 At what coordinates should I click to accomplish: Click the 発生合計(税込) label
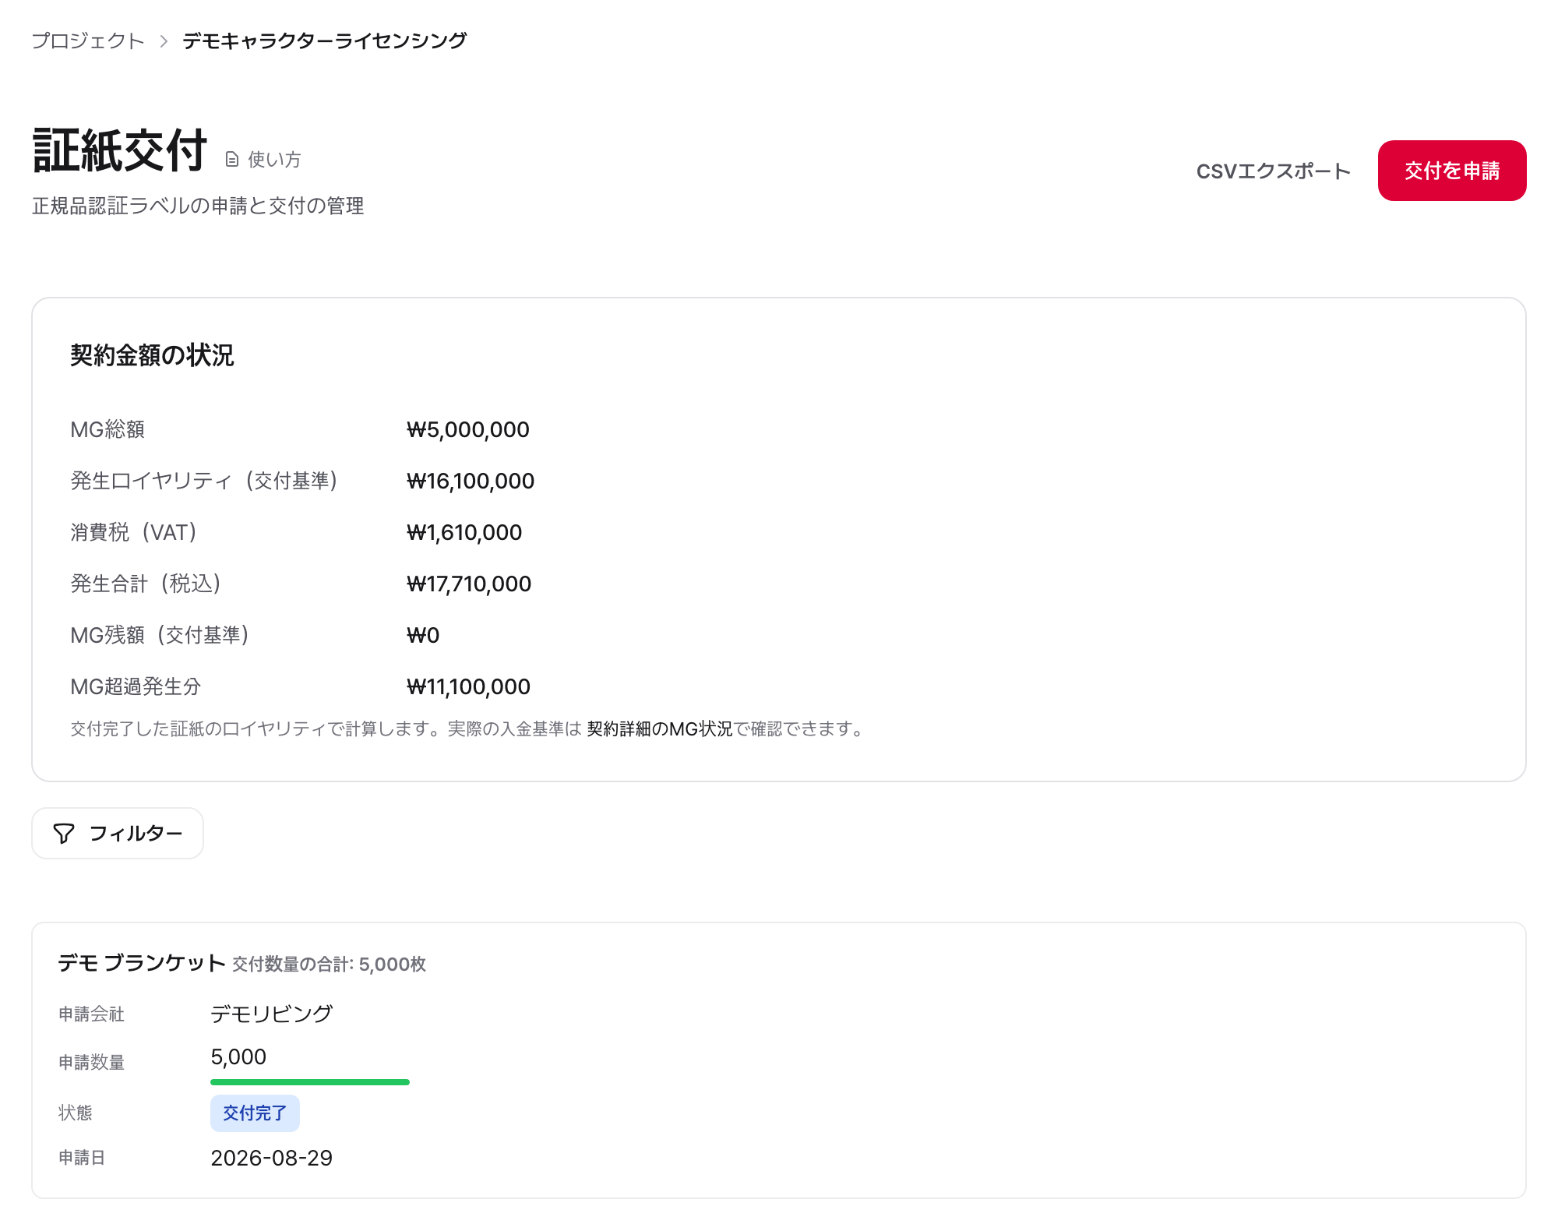pyautogui.click(x=146, y=584)
